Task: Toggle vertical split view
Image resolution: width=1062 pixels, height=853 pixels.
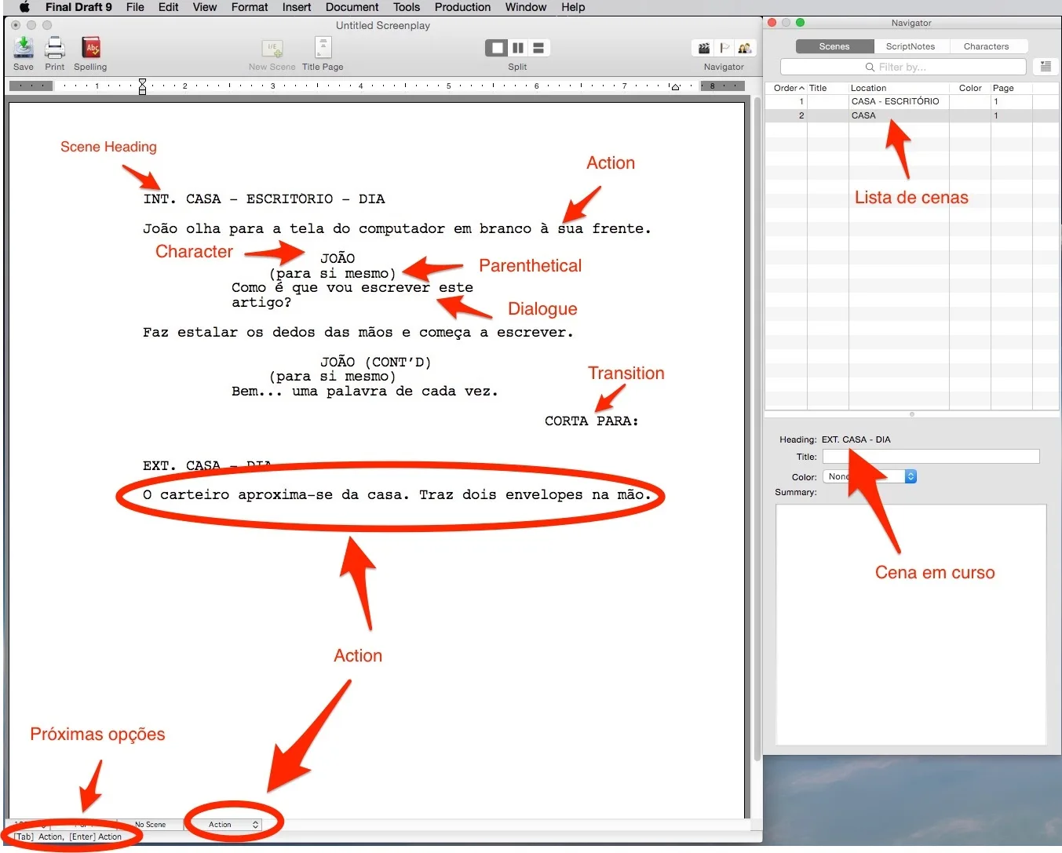Action: click(518, 48)
